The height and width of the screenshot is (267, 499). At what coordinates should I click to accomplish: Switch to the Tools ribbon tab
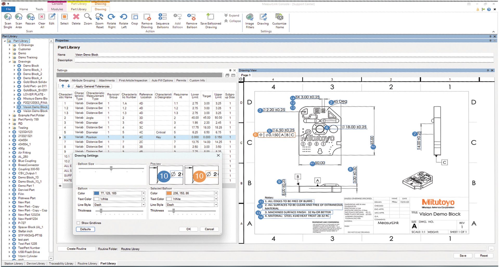[39, 9]
